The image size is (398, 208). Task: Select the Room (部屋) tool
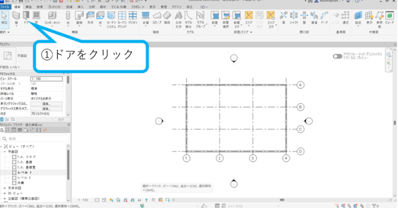(x=215, y=18)
